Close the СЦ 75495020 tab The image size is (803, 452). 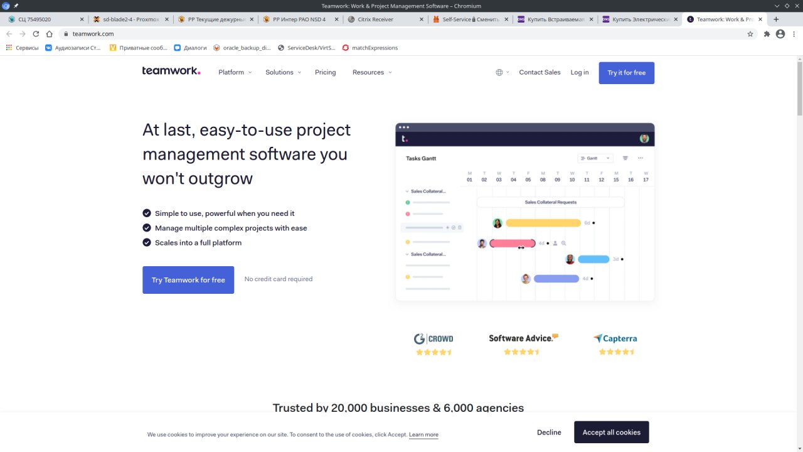point(82,19)
